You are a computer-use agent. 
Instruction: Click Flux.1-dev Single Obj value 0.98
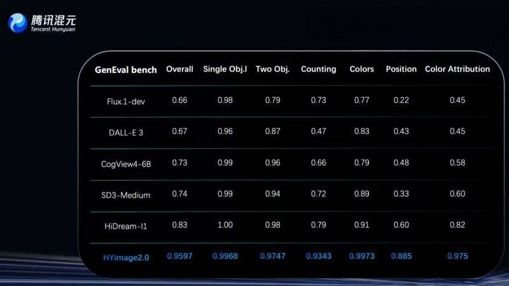(225, 100)
